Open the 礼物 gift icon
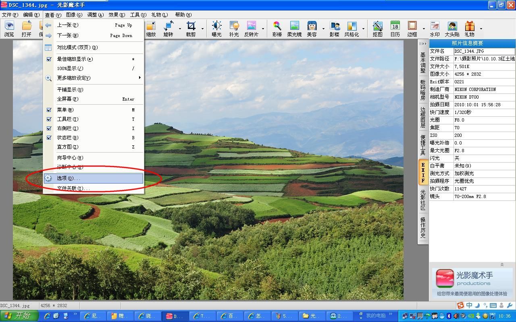 (x=470, y=29)
